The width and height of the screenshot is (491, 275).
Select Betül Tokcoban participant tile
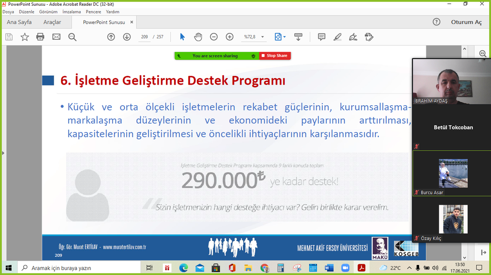[452, 127]
